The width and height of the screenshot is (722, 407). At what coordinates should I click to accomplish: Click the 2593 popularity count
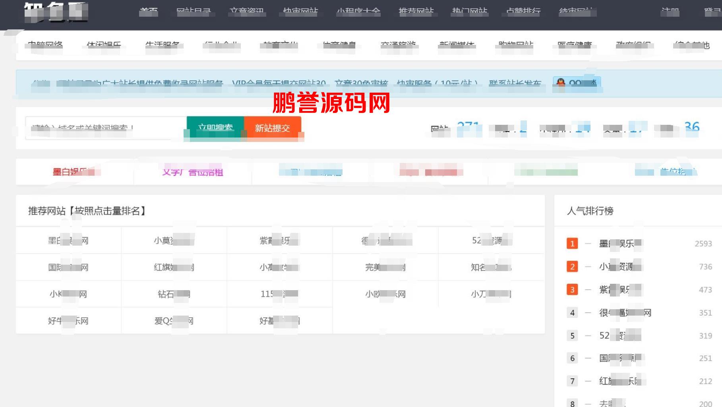703,244
